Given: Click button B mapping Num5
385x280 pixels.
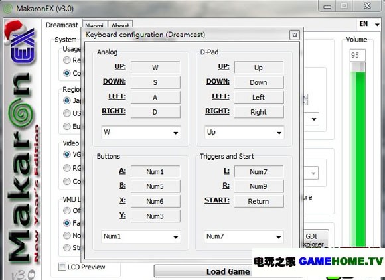Looking at the screenshot, I should tap(155, 186).
